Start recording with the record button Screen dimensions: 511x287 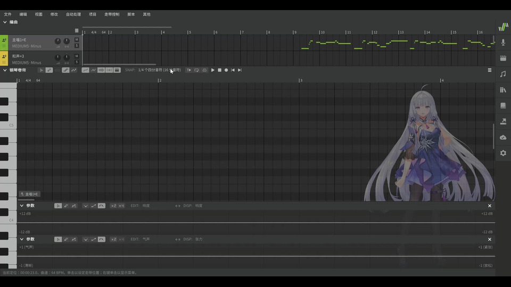pos(226,70)
